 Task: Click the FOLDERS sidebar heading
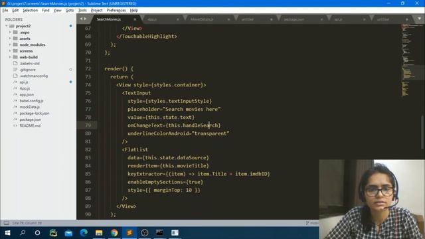pyautogui.click(x=13, y=19)
